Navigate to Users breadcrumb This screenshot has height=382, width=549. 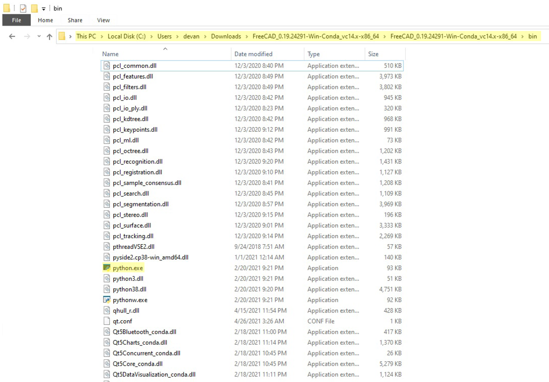tap(164, 36)
